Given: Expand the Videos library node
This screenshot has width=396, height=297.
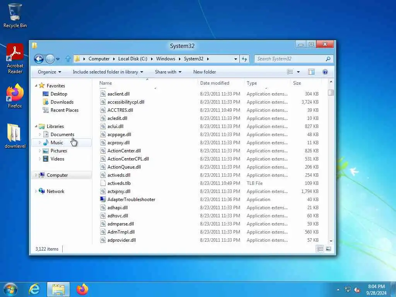Looking at the screenshot, I should point(40,159).
